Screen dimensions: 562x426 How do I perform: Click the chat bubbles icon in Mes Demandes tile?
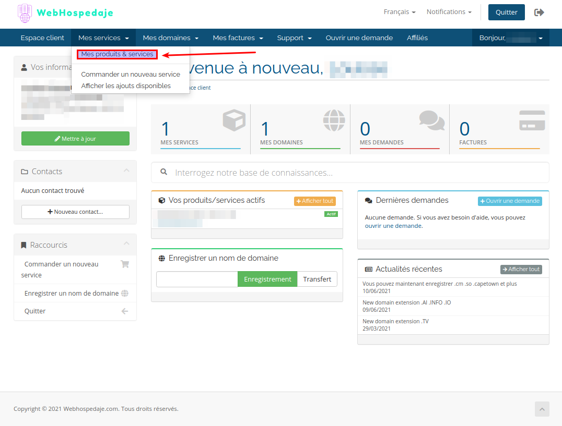coord(432,120)
